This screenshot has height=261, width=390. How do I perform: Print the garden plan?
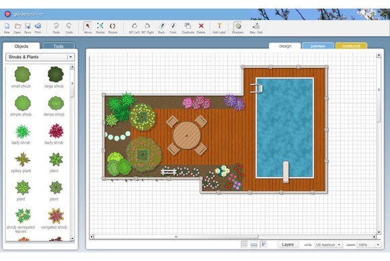pyautogui.click(x=38, y=28)
